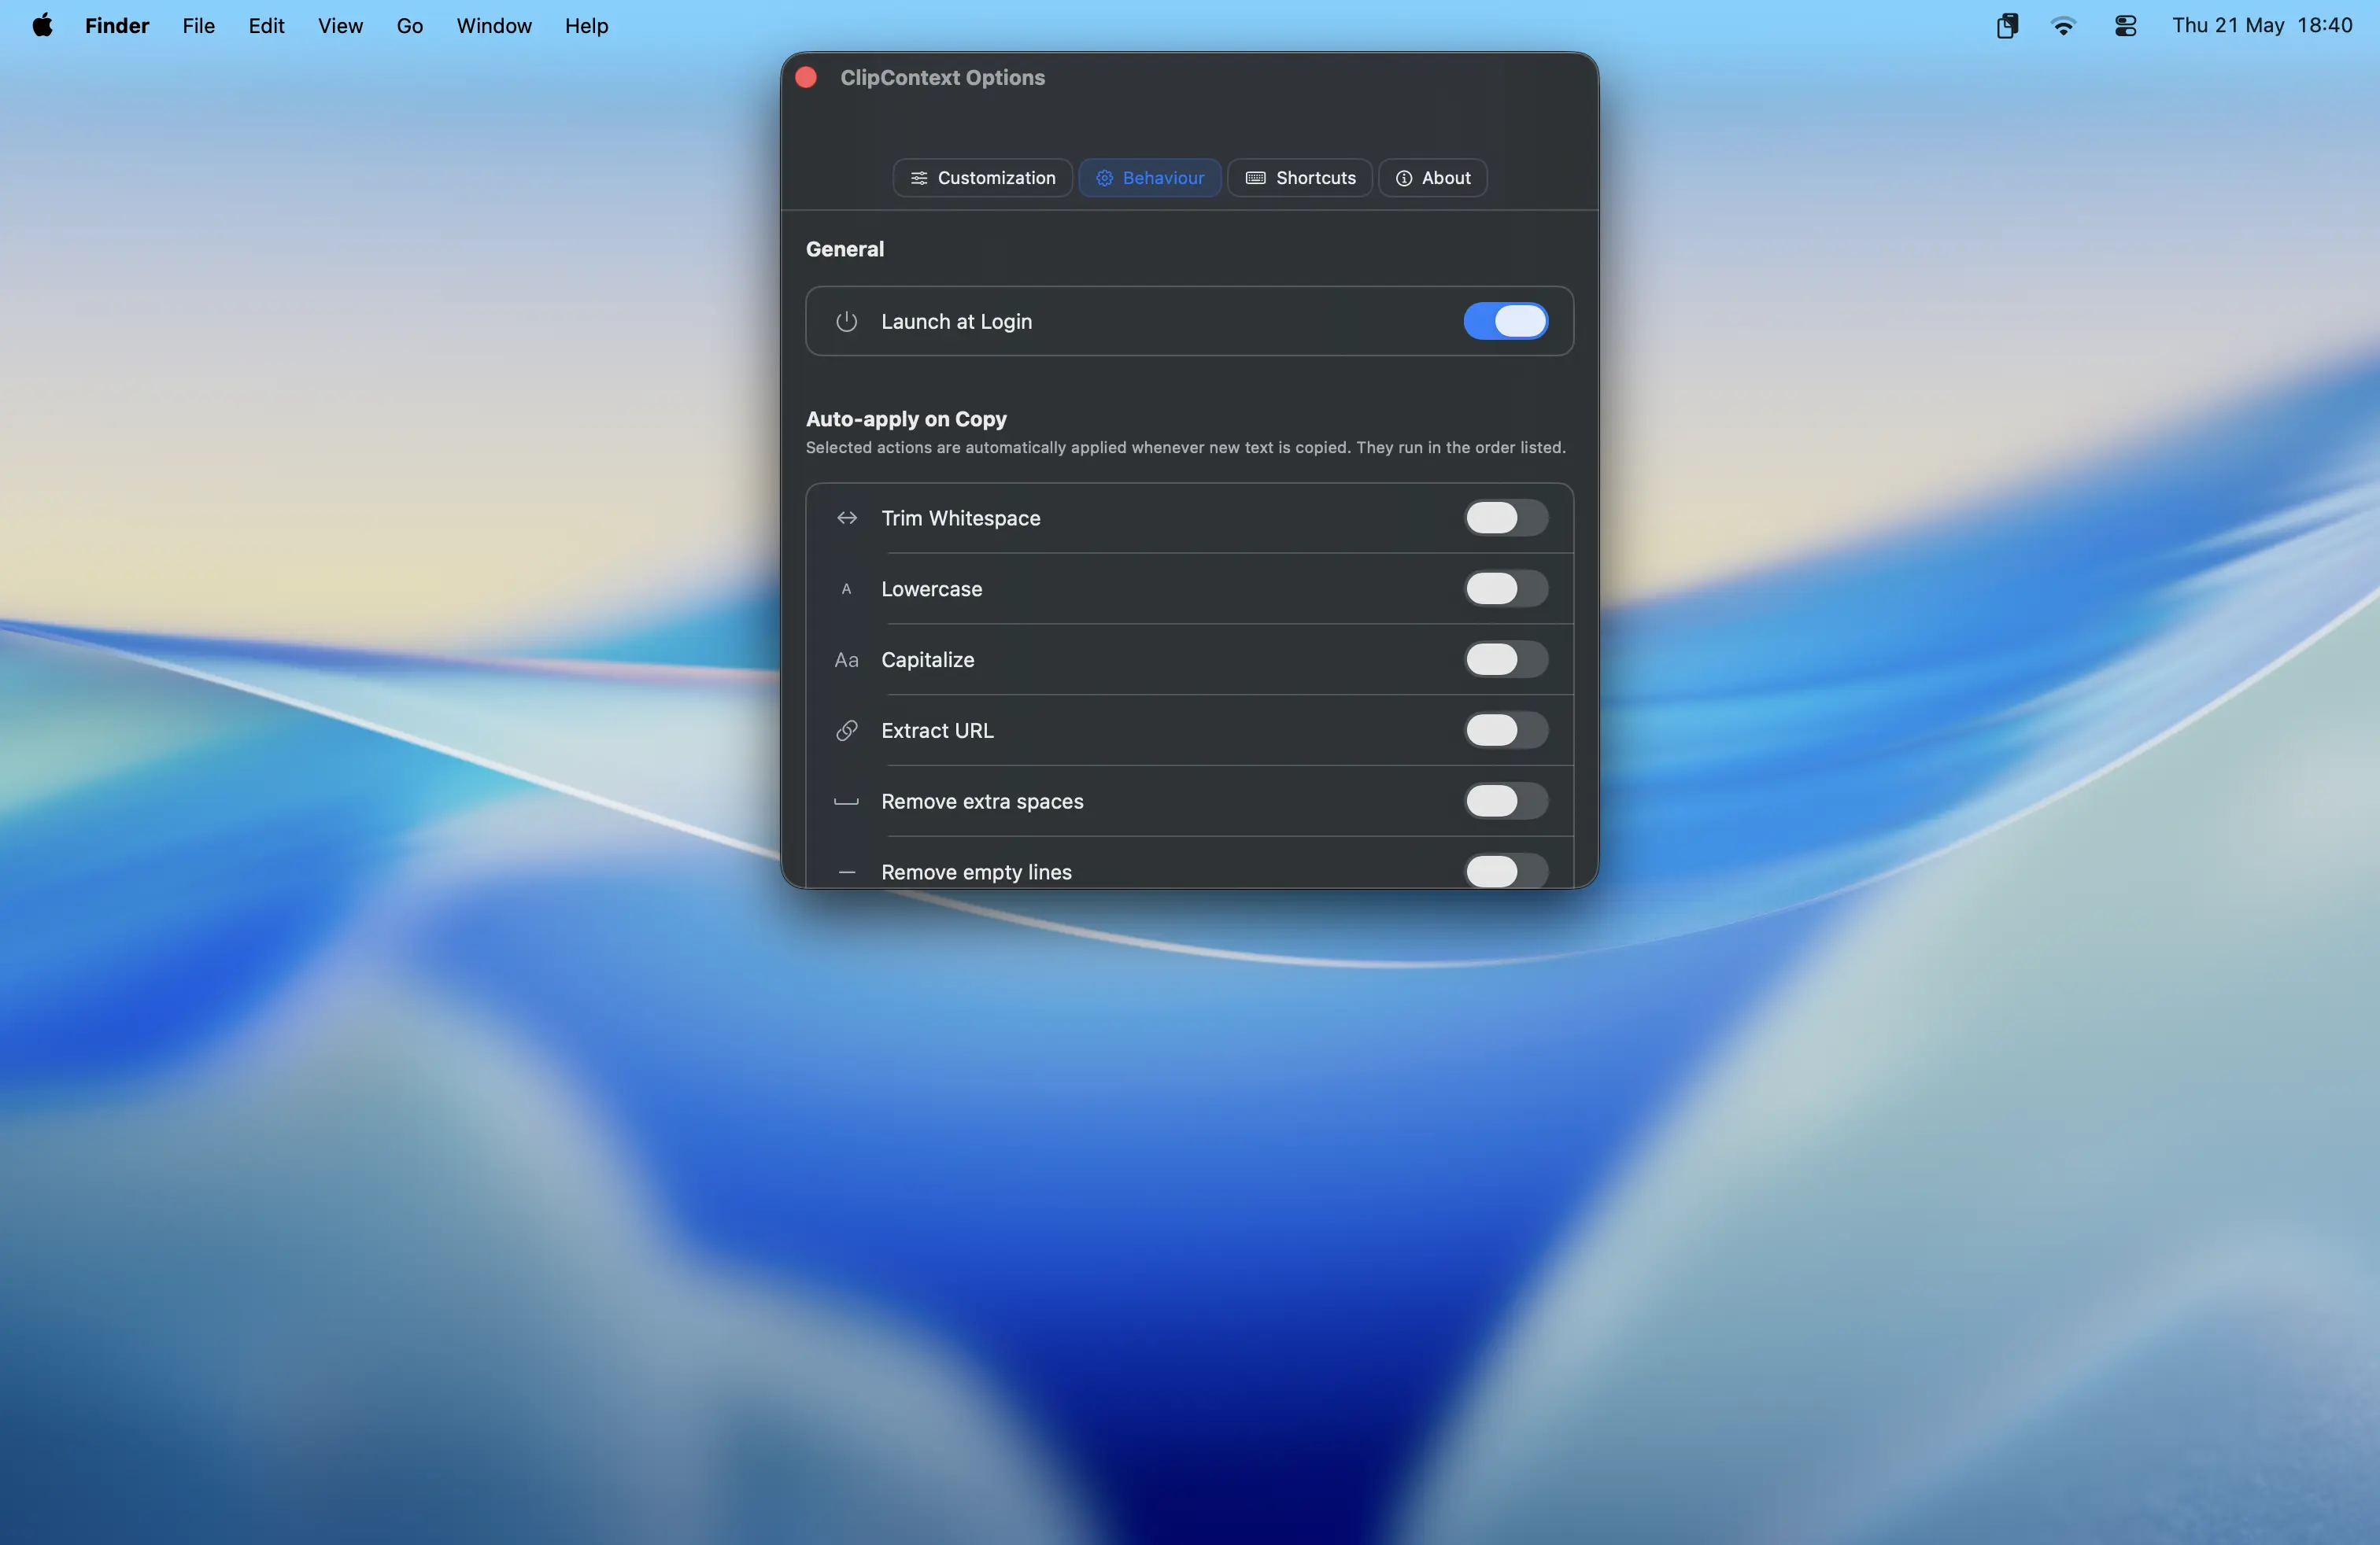
Task: Click the "General" section heading
Action: (x=845, y=249)
